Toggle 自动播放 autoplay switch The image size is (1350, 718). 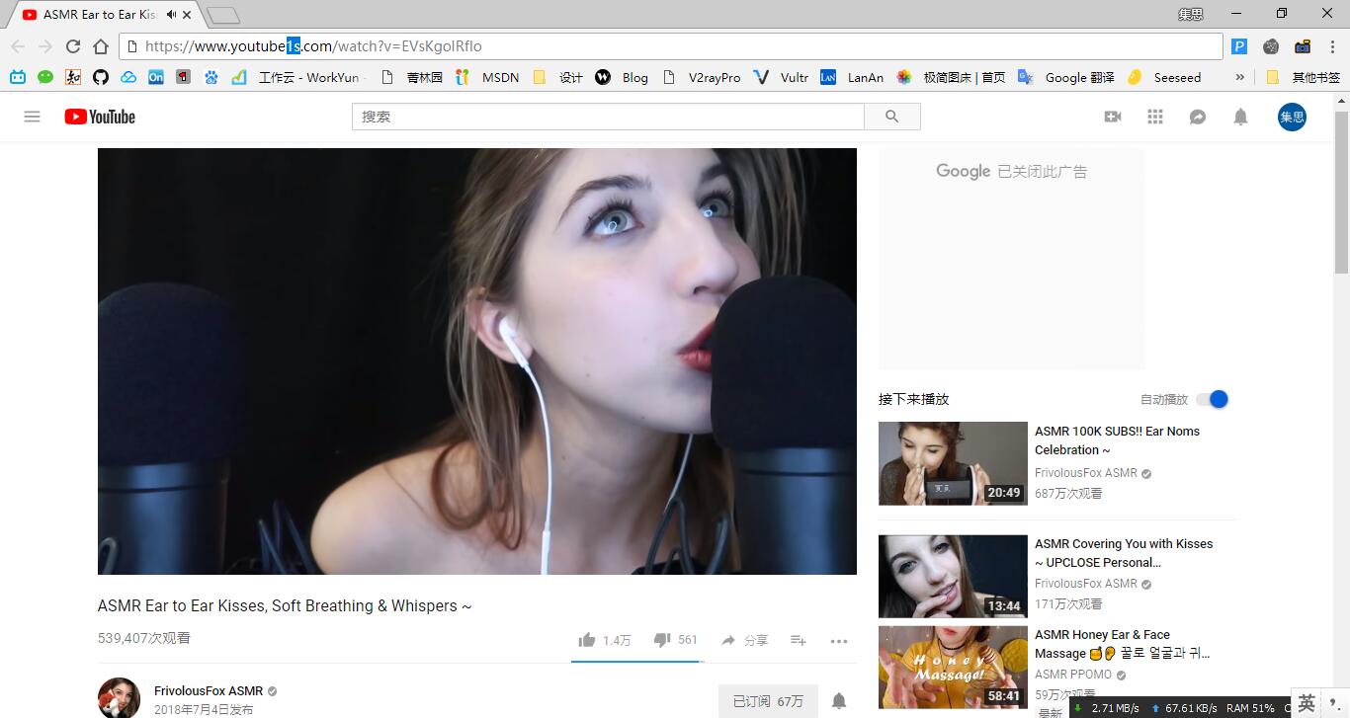[x=1212, y=399]
